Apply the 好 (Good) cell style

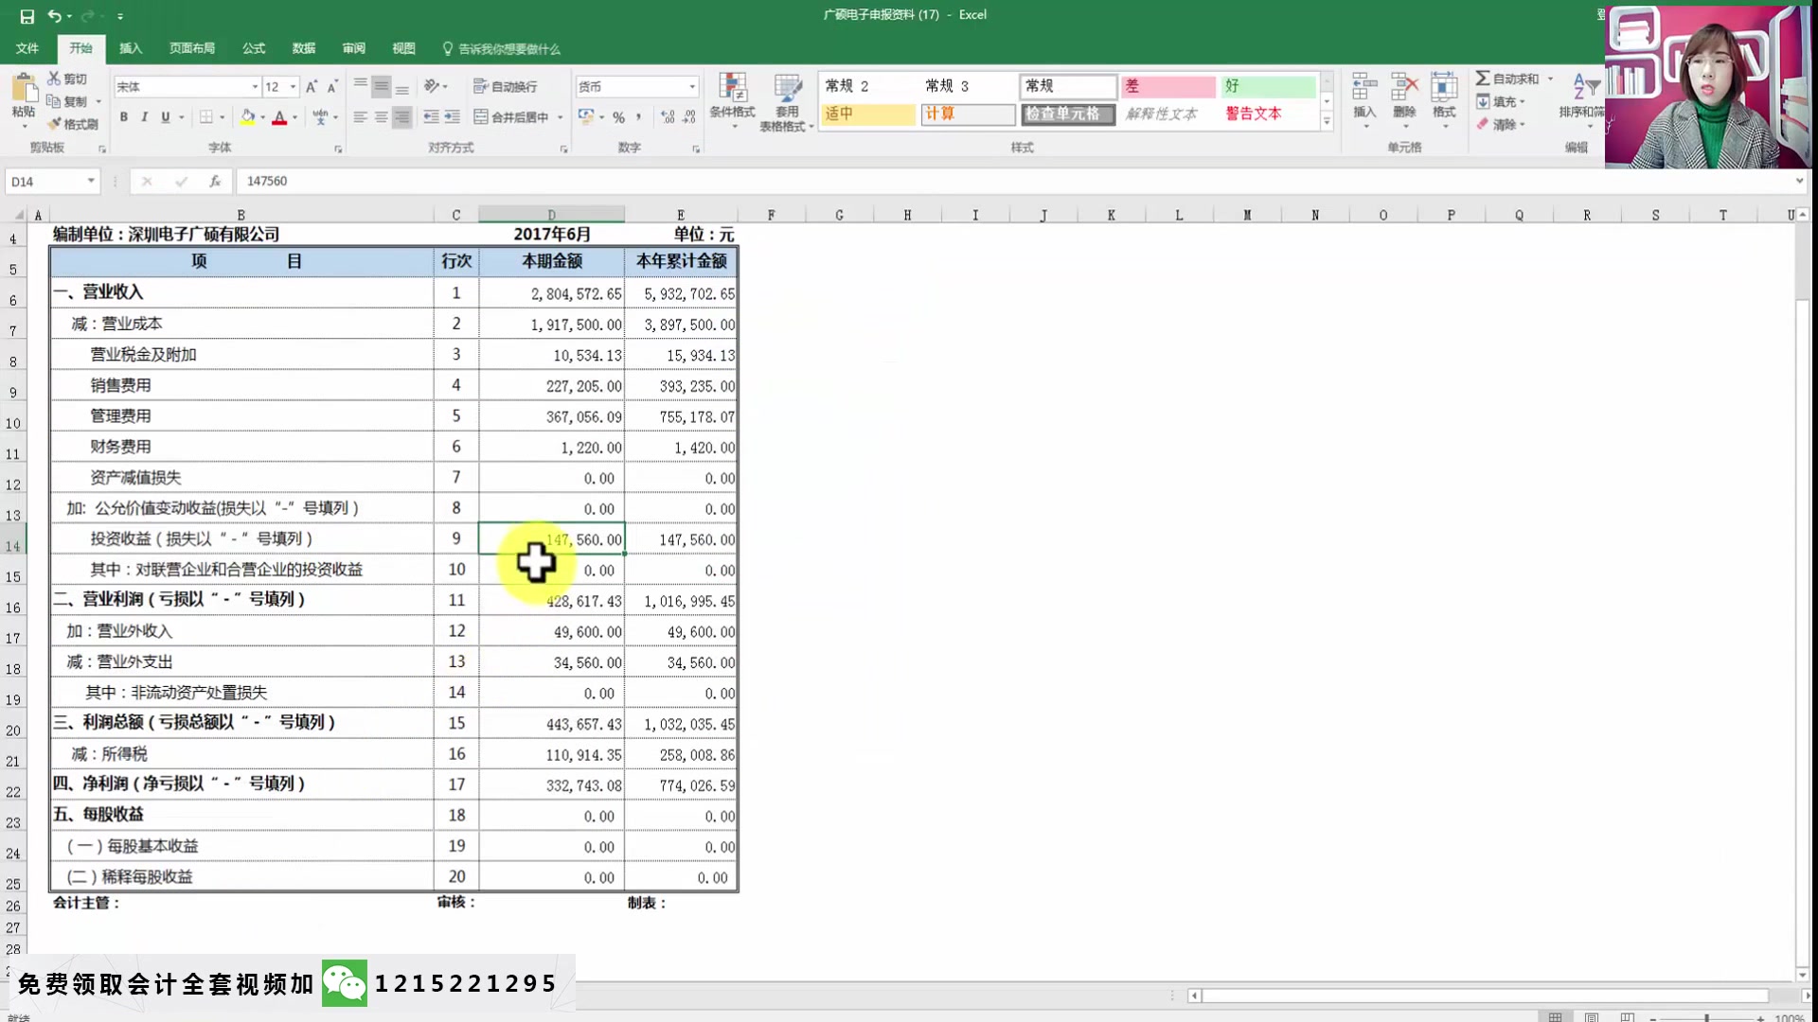(x=1267, y=86)
